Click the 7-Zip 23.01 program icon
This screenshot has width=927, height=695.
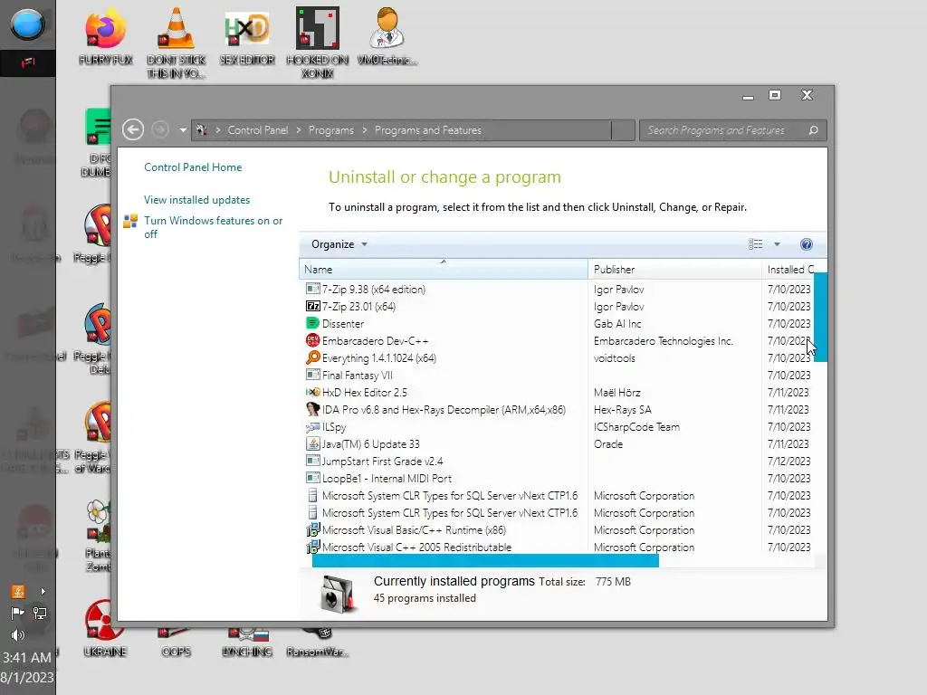coord(312,306)
